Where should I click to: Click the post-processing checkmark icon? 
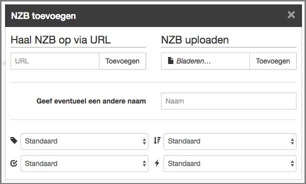click(14, 163)
